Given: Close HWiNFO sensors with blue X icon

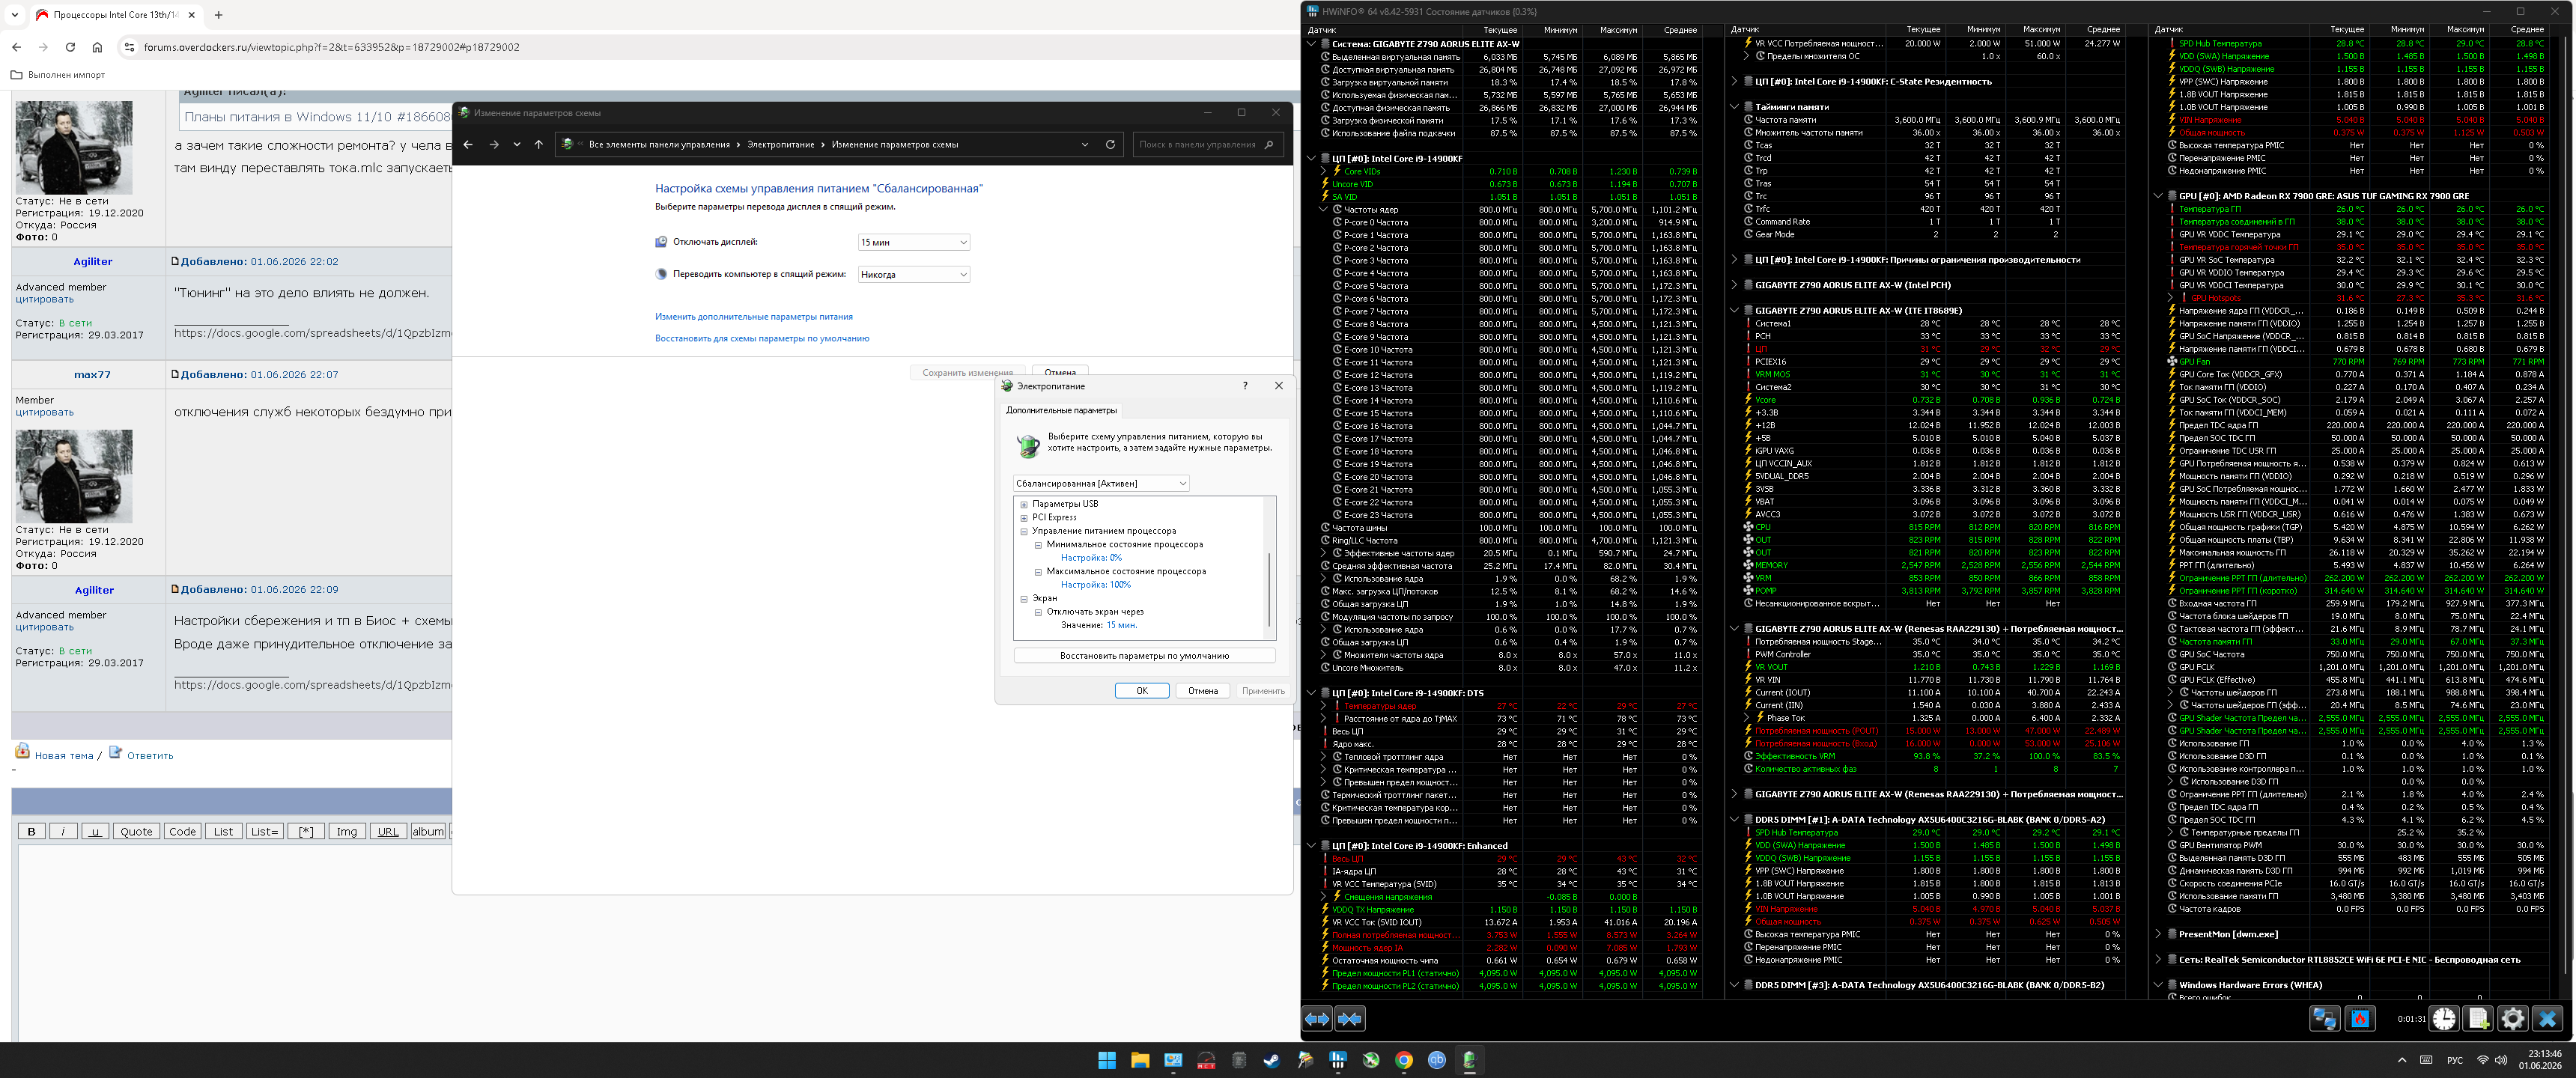Looking at the screenshot, I should point(2547,1019).
